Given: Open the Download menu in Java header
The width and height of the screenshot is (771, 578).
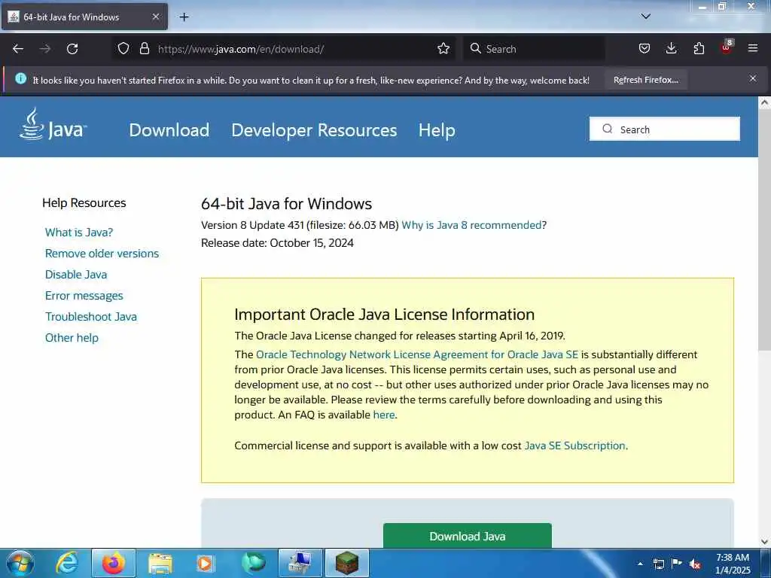Looking at the screenshot, I should coord(169,130).
